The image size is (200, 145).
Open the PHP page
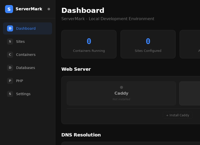click(28, 81)
